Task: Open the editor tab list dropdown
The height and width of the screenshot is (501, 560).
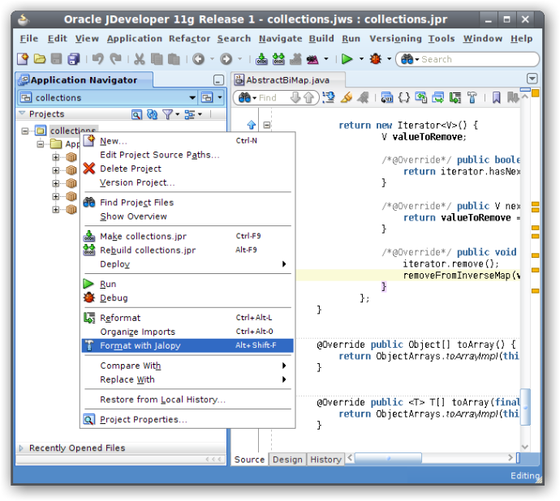Action: (532, 79)
